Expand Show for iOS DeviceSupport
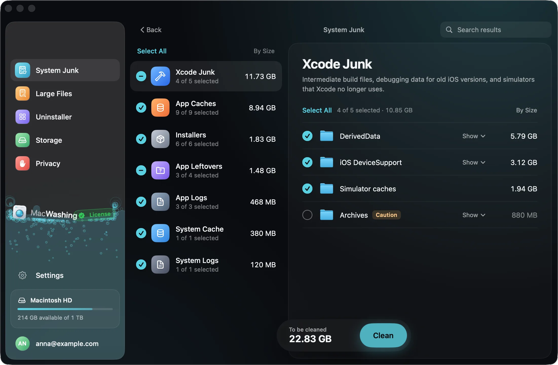The height and width of the screenshot is (365, 558). coord(474,162)
